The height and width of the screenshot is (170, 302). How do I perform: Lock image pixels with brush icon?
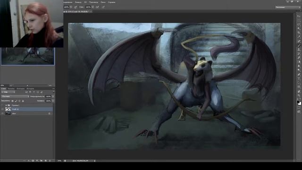tap(16, 101)
